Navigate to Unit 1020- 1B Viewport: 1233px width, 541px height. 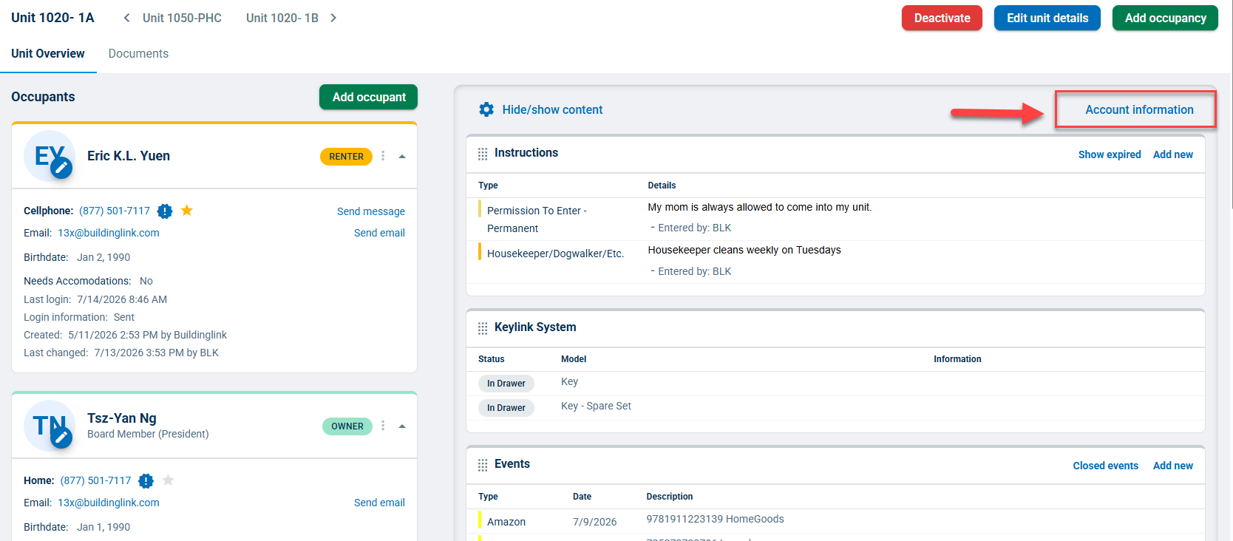click(282, 18)
